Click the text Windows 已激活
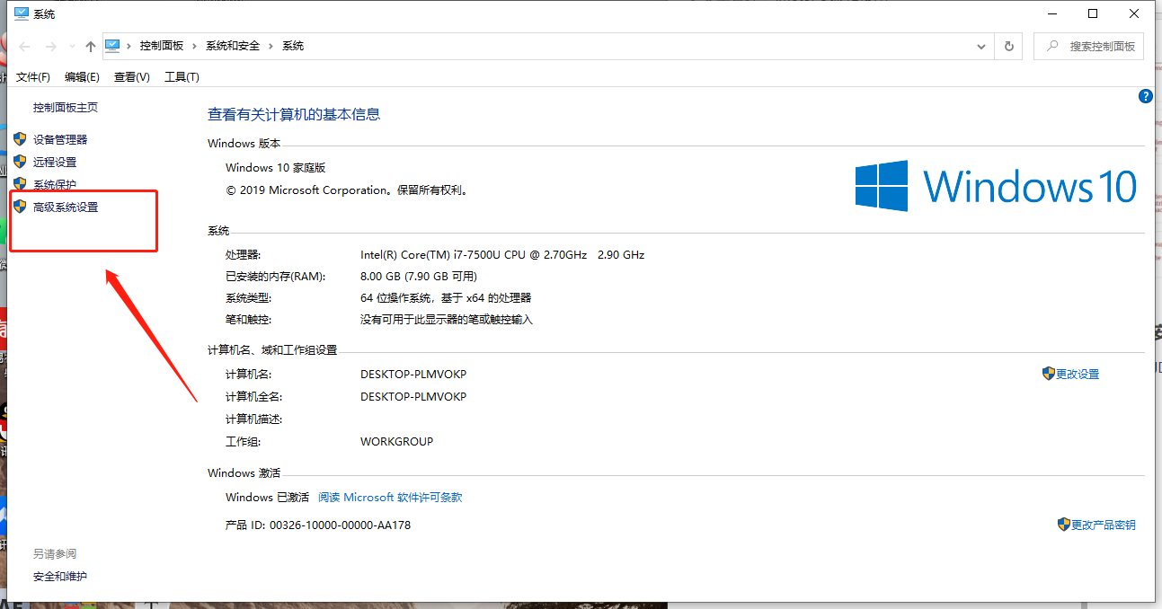 [267, 497]
